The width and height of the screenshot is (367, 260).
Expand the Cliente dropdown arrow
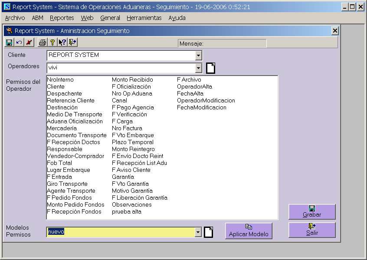tap(198, 56)
